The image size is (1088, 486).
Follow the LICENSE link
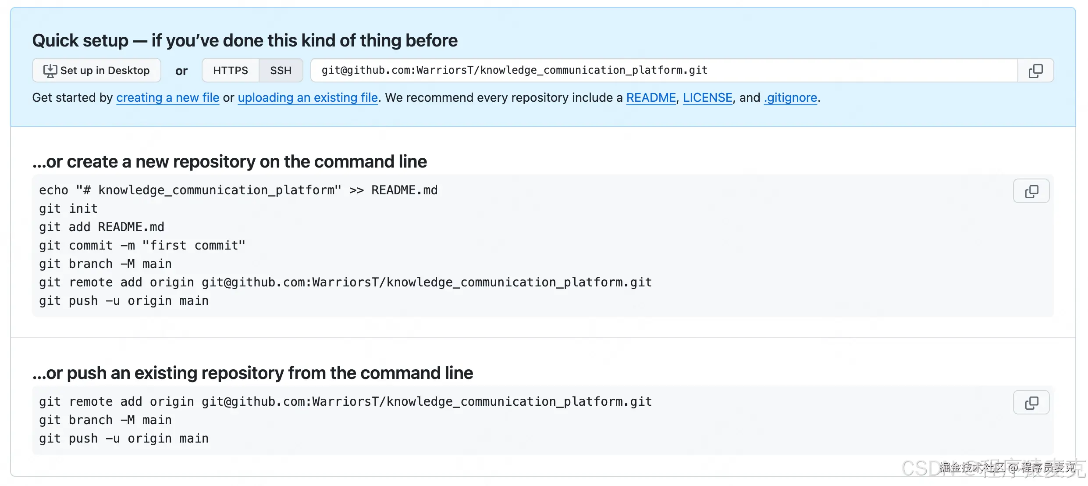pyautogui.click(x=707, y=98)
